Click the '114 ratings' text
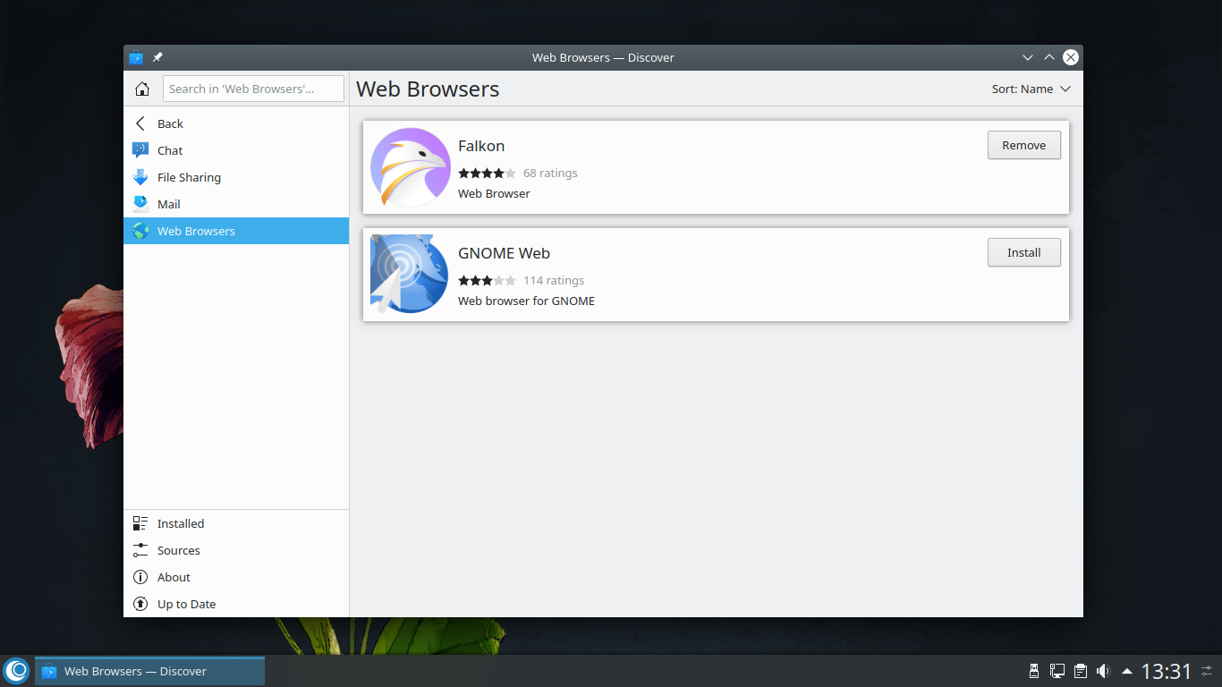The height and width of the screenshot is (687, 1222). (x=554, y=281)
